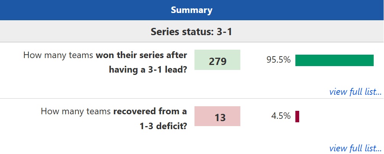The width and height of the screenshot is (384, 154).
Task: Click the "Series status:" label text
Action: tap(180, 31)
